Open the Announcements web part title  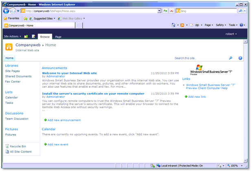click(x=55, y=68)
